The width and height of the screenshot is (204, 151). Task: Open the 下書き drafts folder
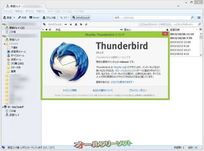click(x=14, y=48)
